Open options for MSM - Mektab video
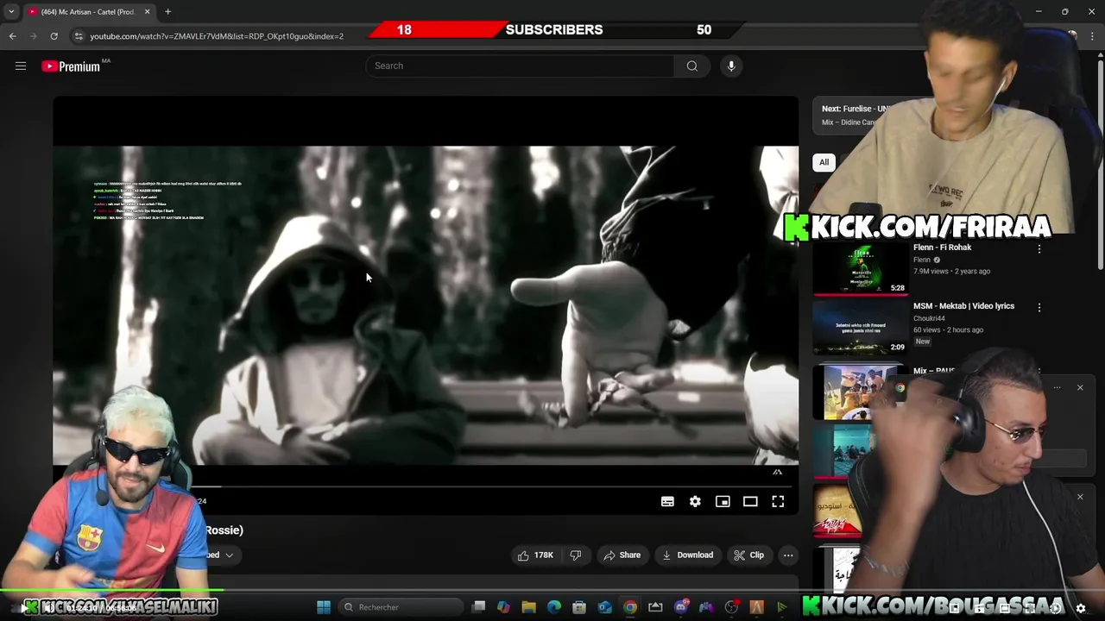1105x621 pixels. [1039, 307]
